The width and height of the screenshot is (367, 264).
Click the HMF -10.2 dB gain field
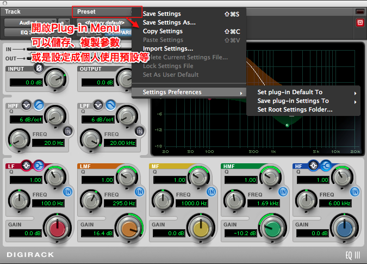[241, 234]
